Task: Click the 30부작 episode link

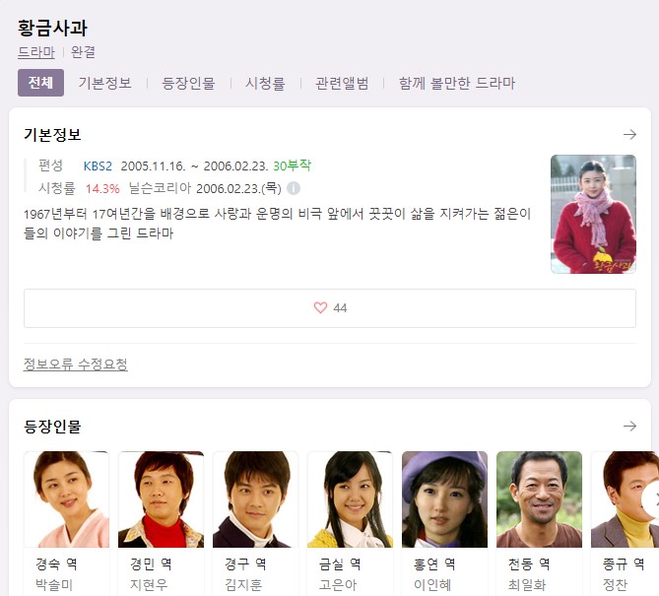Action: (293, 166)
